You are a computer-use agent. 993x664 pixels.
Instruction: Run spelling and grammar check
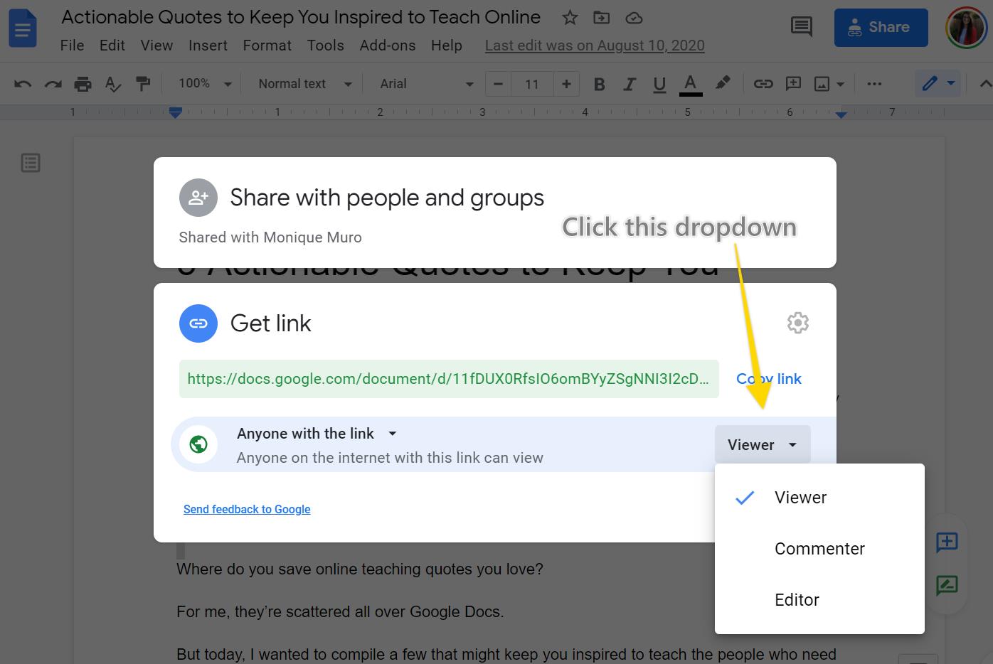[113, 84]
